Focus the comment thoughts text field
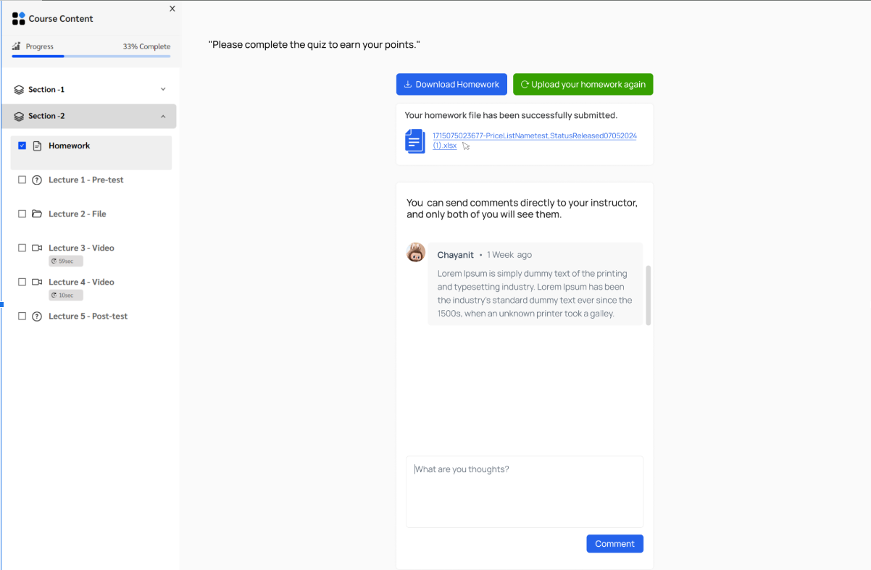 [524, 491]
